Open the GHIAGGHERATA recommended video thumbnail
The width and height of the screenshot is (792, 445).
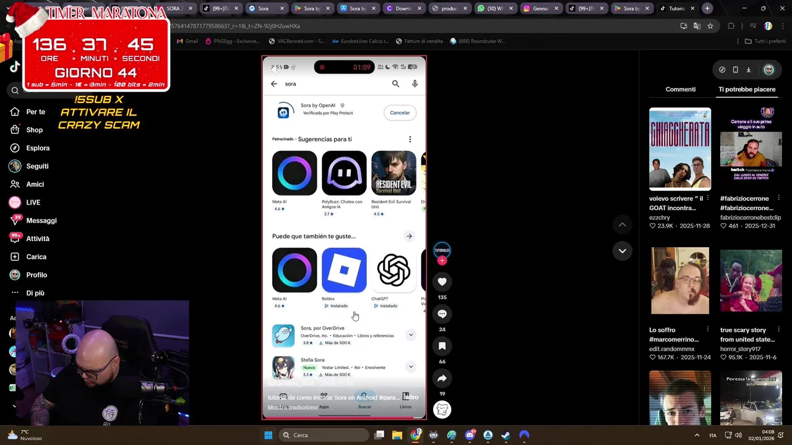[x=680, y=149]
